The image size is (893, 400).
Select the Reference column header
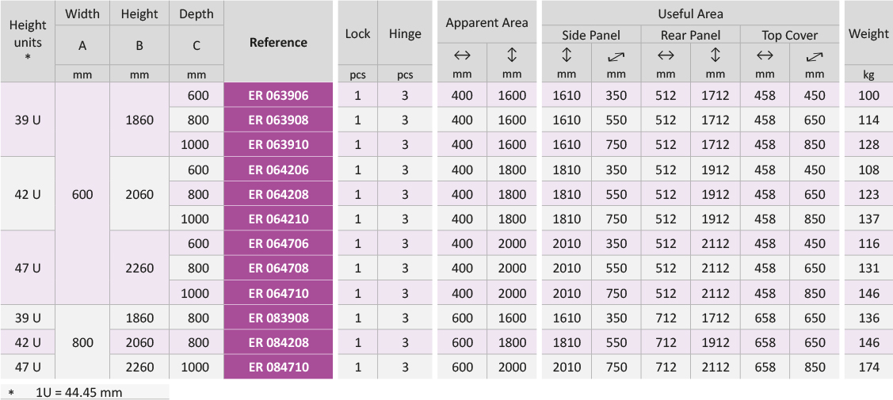[x=278, y=42]
